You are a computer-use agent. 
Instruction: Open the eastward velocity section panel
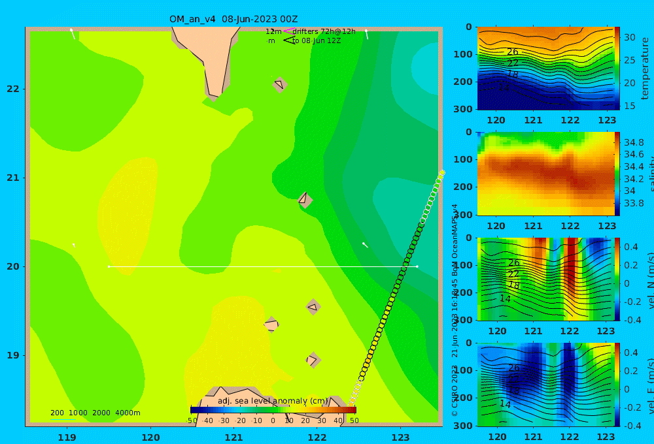tap(545, 385)
